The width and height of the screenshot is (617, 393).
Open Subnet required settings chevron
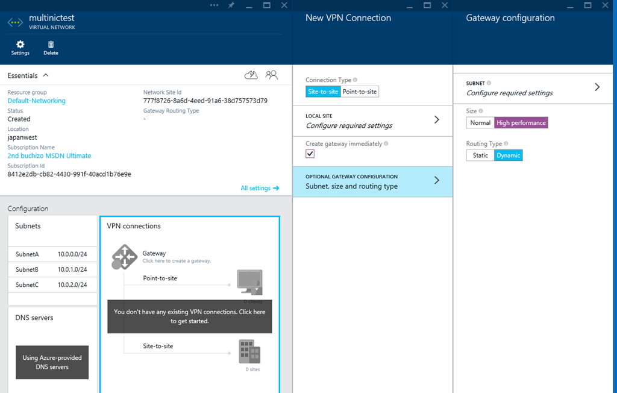(597, 87)
